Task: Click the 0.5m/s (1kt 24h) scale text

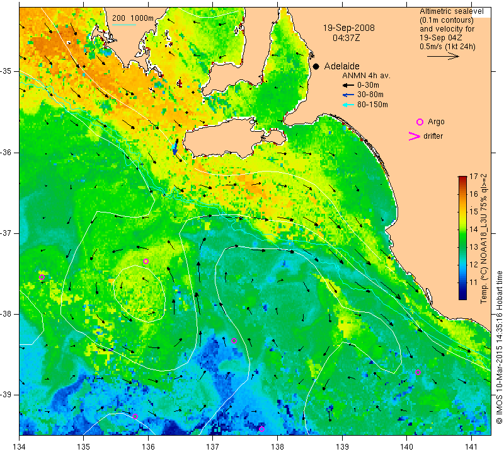Action: click(447, 47)
